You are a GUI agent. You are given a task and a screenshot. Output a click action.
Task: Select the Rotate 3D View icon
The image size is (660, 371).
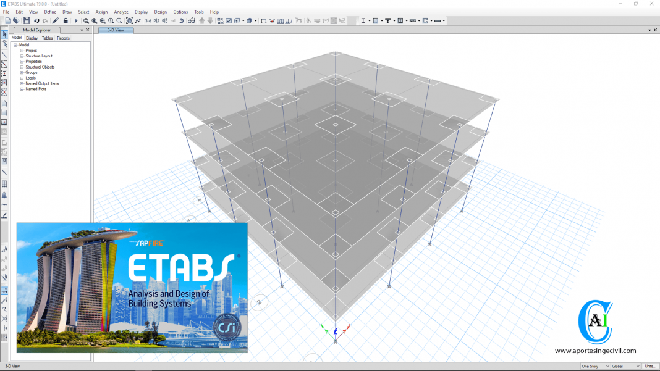point(181,20)
